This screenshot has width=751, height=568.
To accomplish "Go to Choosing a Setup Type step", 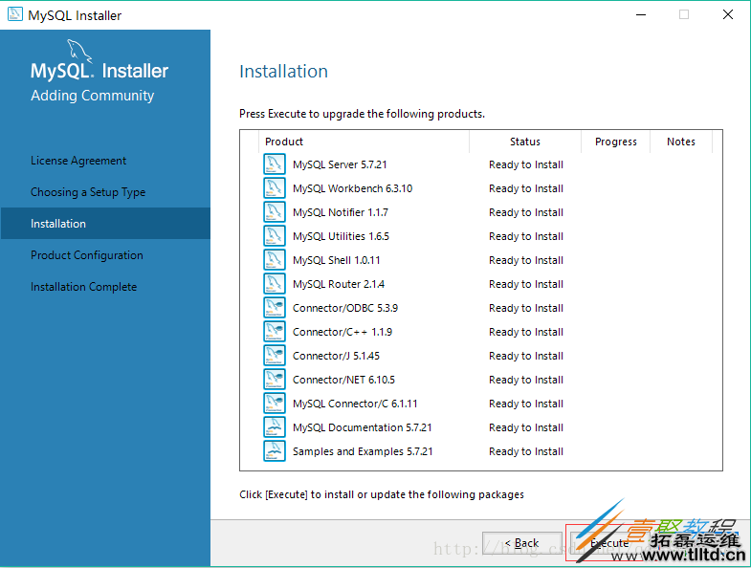I will click(x=88, y=192).
